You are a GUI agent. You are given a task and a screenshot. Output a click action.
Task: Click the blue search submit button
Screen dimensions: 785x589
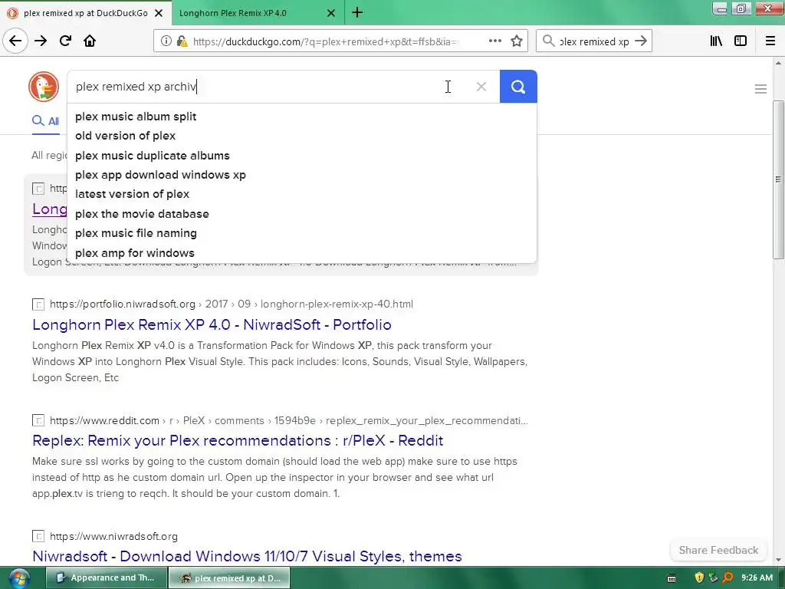click(x=518, y=87)
